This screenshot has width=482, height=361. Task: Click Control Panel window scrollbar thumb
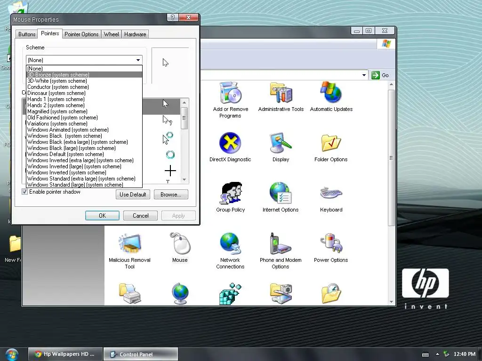[x=391, y=158]
